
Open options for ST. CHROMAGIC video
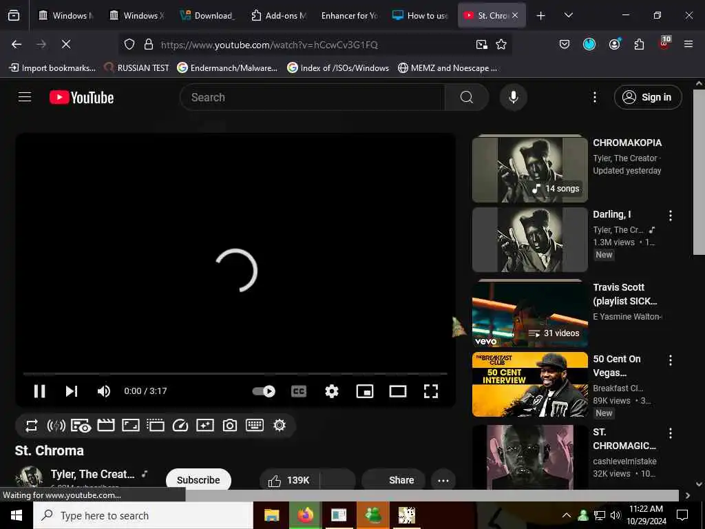tap(671, 433)
